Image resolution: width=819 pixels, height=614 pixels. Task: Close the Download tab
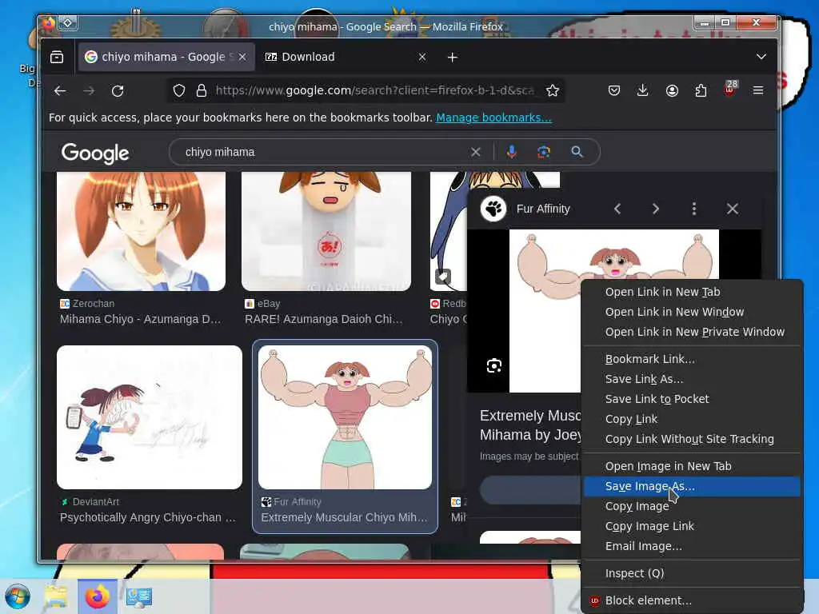[422, 57]
